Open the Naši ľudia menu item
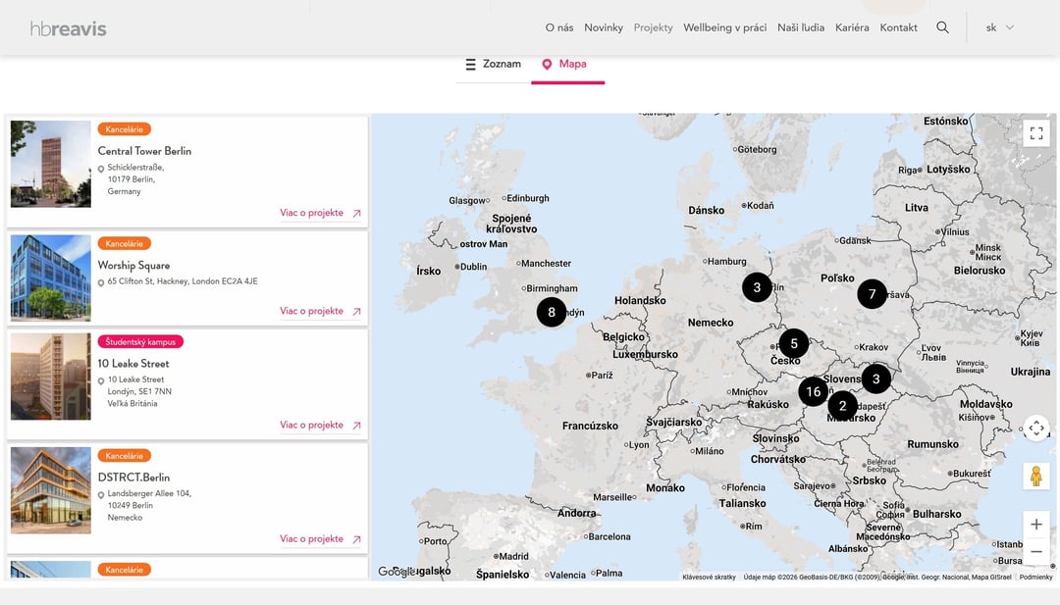 (x=801, y=27)
